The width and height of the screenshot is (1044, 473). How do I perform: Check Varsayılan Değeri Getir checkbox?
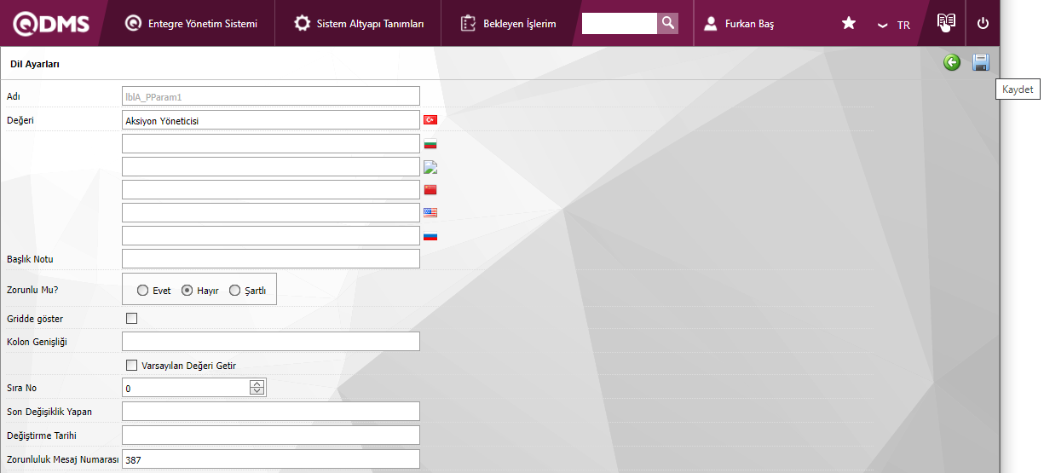click(x=131, y=365)
